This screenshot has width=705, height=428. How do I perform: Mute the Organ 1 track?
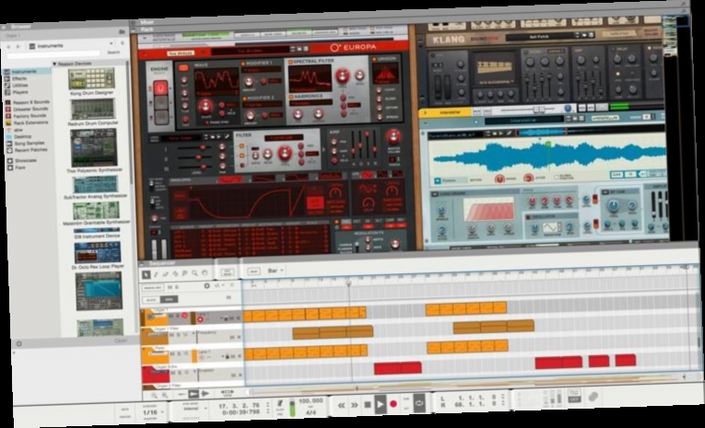point(172,317)
